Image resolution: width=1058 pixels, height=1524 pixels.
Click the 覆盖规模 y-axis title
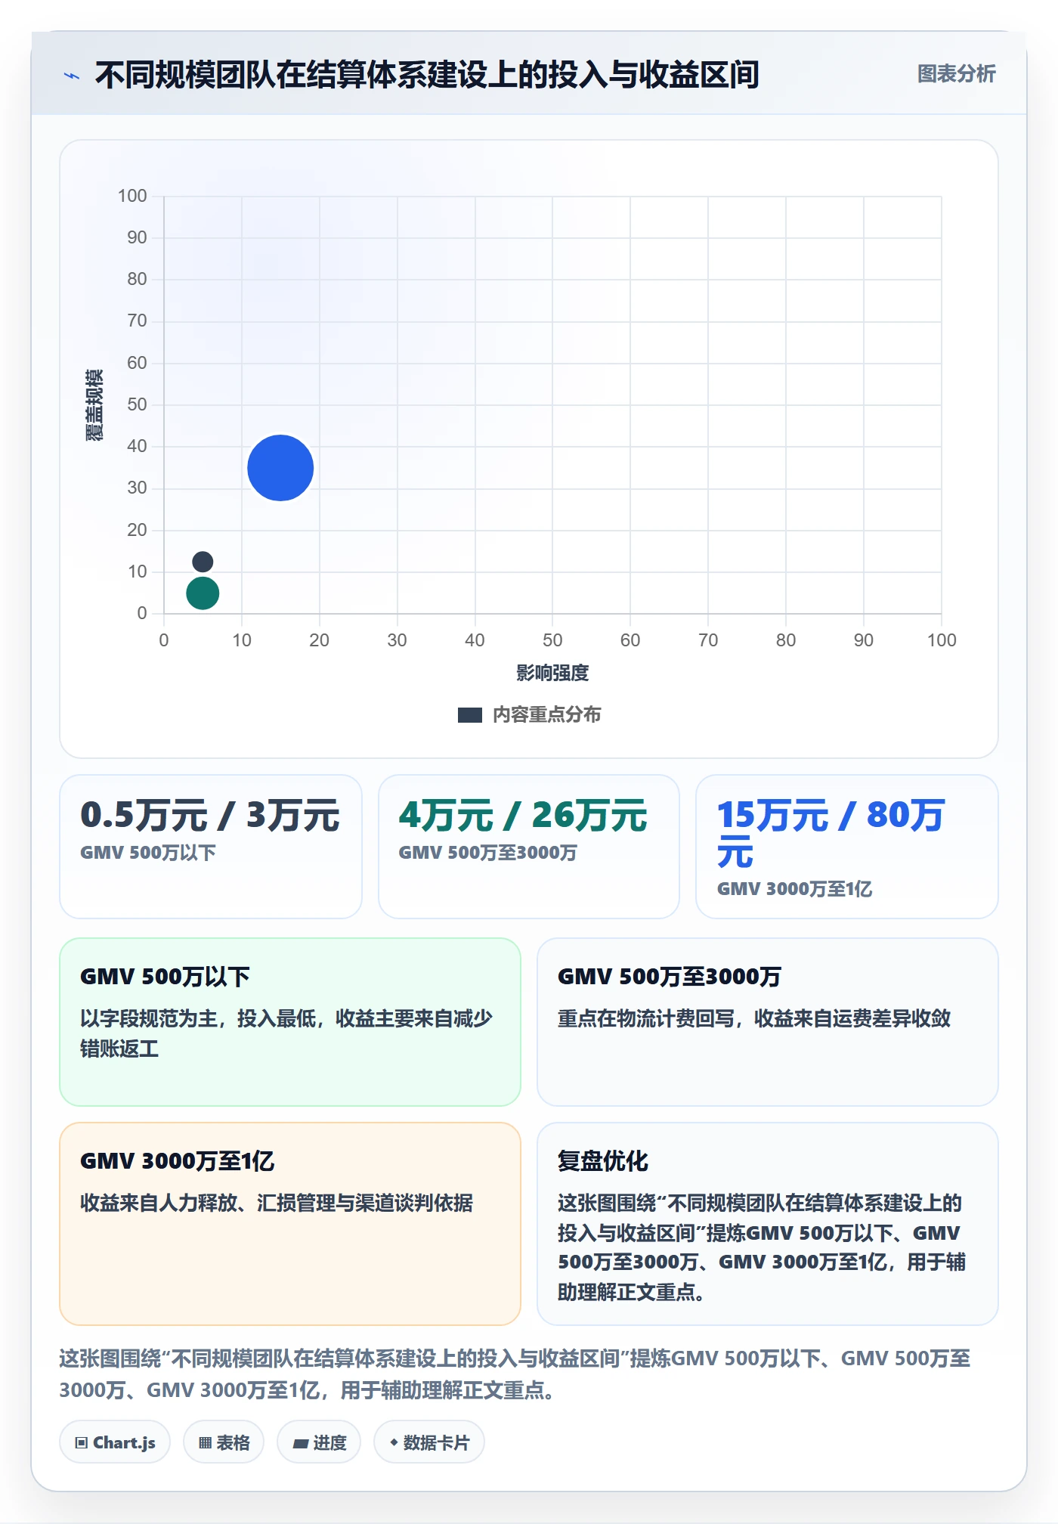pos(94,405)
